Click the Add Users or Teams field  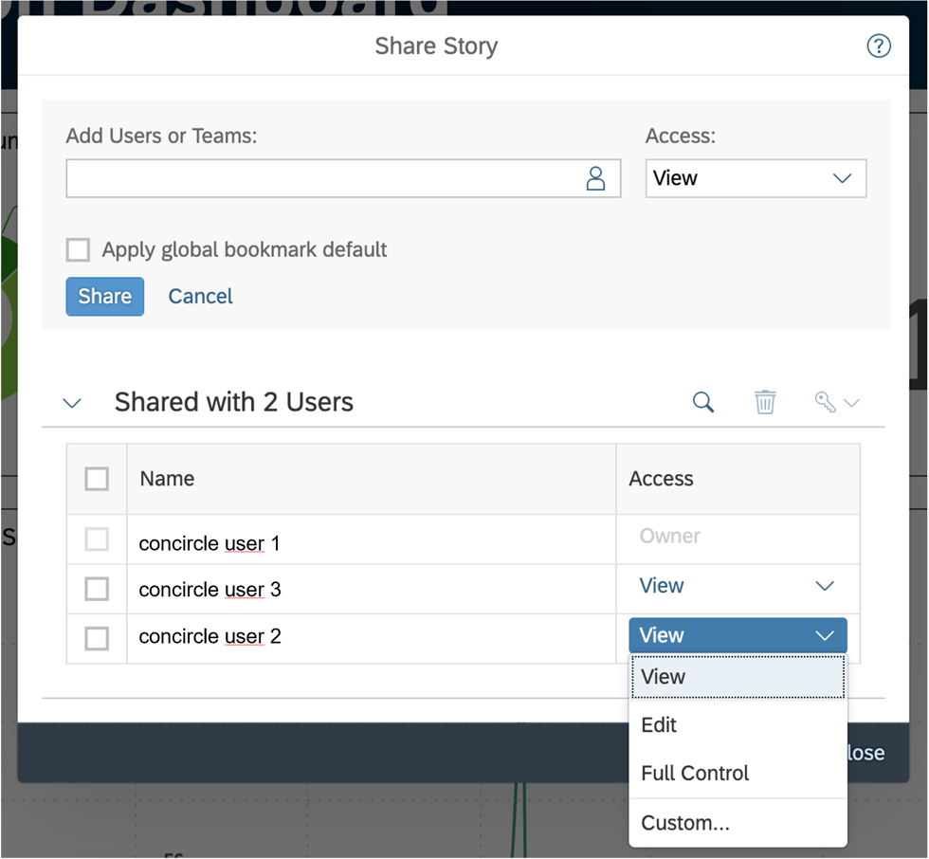pyautogui.click(x=322, y=178)
